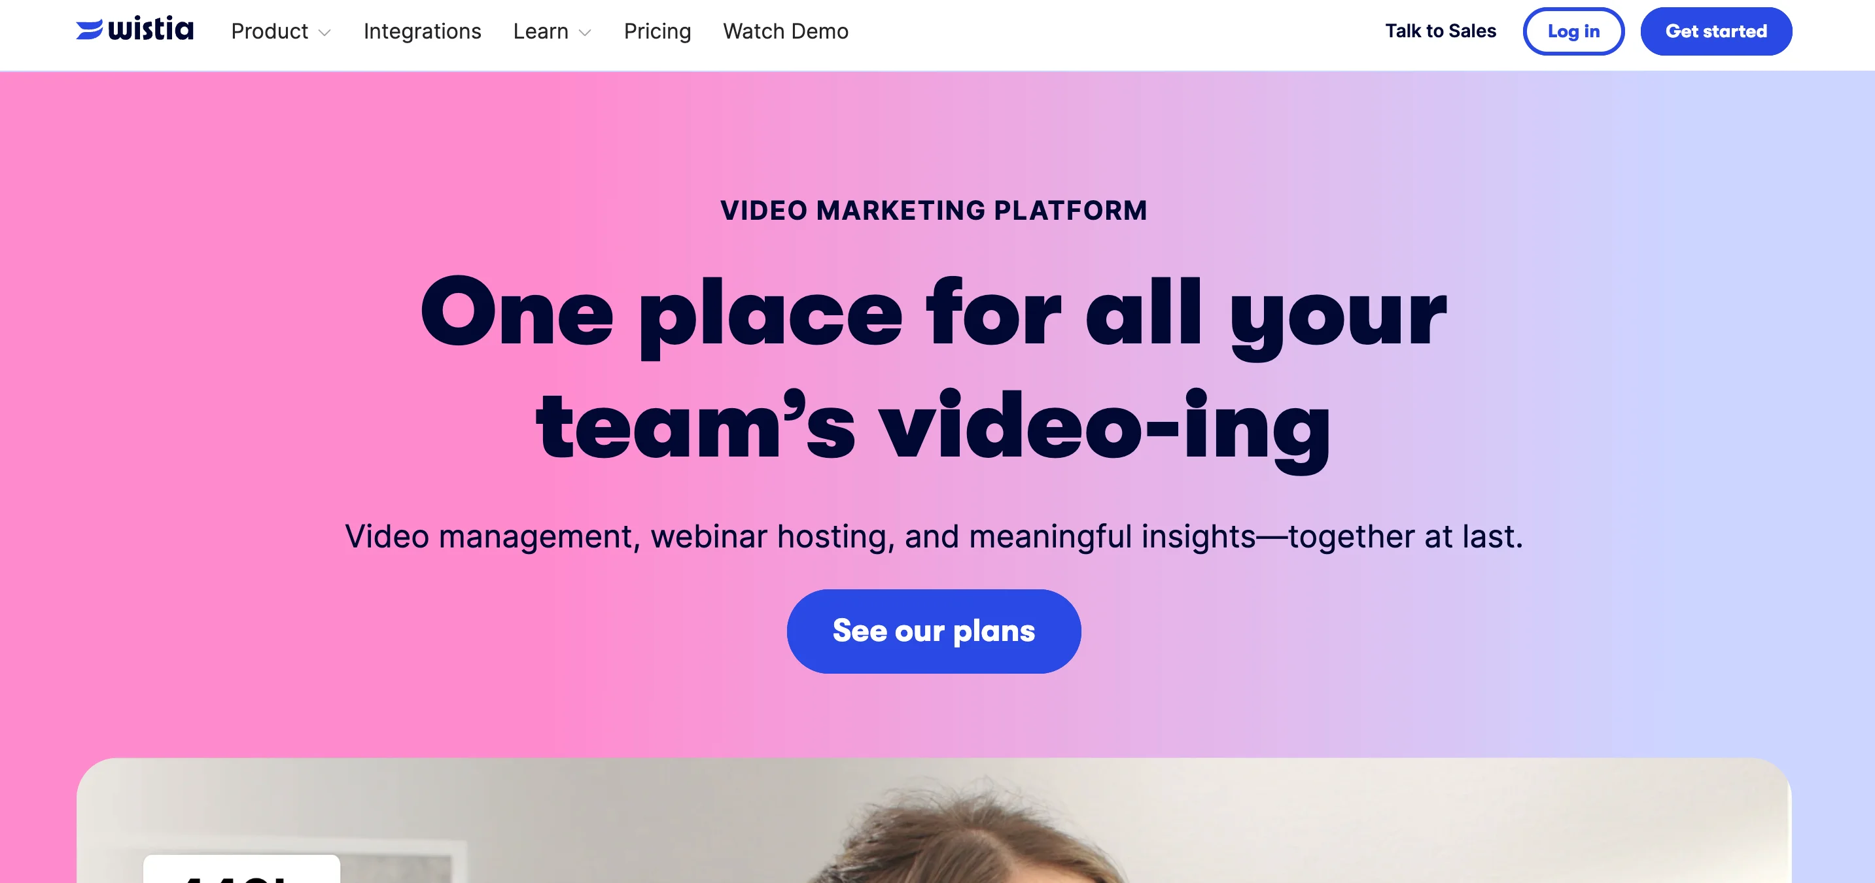Open the Pricing page link
The width and height of the screenshot is (1875, 883).
(657, 31)
